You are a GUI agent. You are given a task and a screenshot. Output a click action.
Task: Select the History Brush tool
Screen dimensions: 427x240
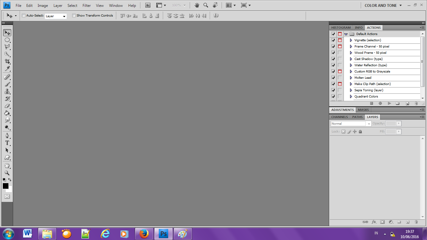[7, 98]
